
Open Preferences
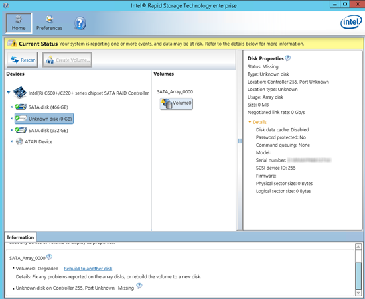click(x=49, y=23)
